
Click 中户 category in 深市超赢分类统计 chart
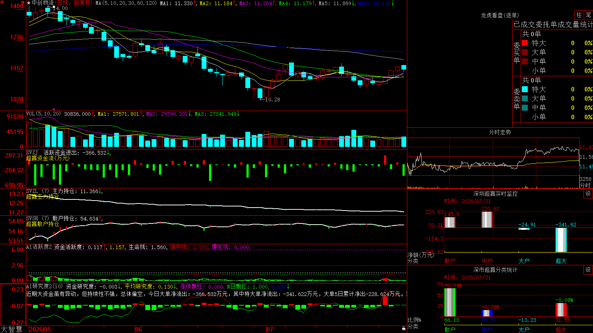487,330
